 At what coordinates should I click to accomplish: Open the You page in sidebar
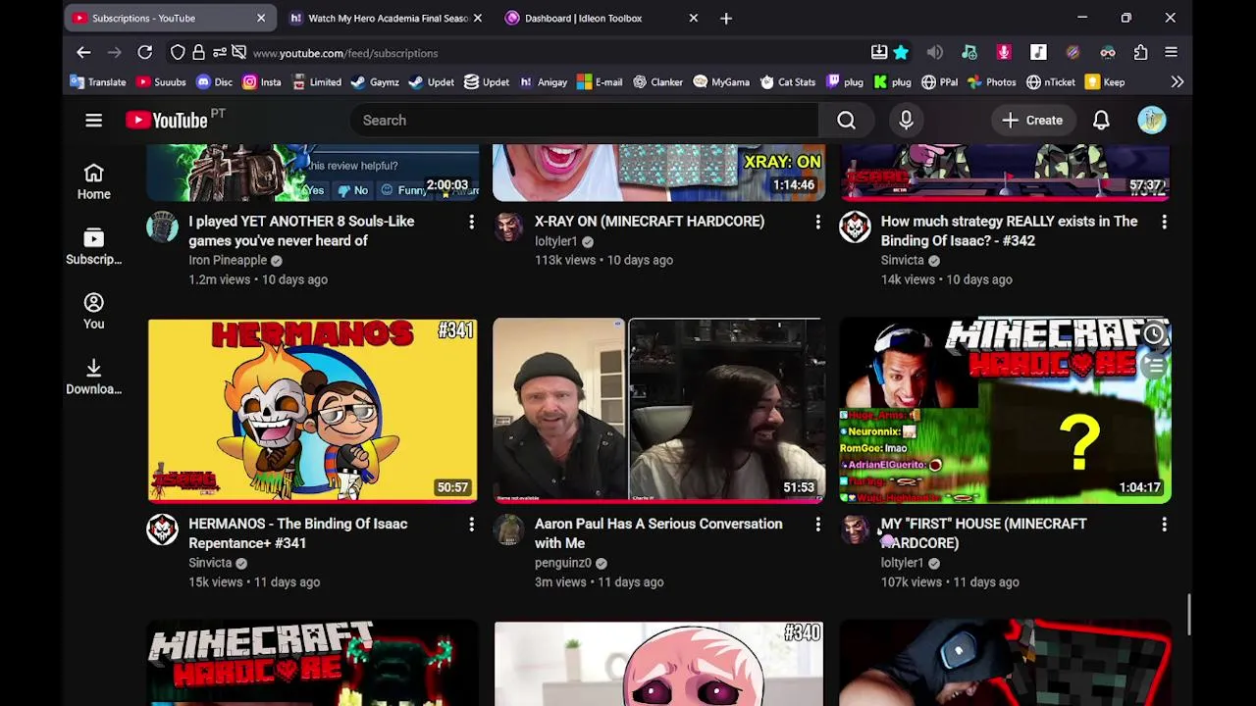point(93,311)
